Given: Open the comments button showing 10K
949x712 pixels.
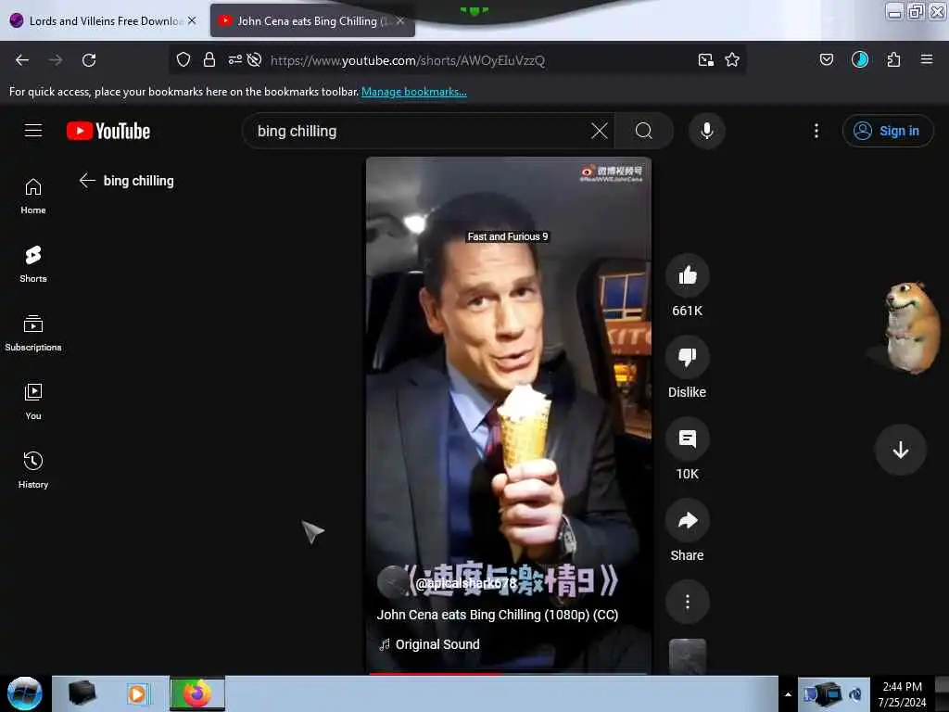Looking at the screenshot, I should [687, 439].
